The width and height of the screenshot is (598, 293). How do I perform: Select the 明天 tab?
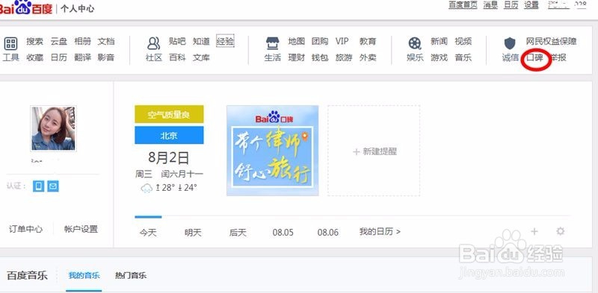coord(193,232)
